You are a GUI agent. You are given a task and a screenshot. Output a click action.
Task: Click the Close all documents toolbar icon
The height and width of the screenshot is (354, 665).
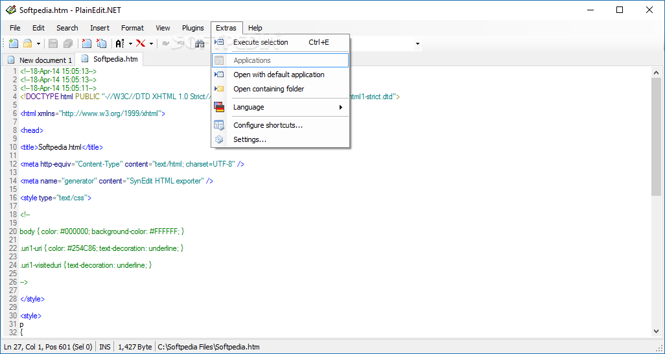101,43
